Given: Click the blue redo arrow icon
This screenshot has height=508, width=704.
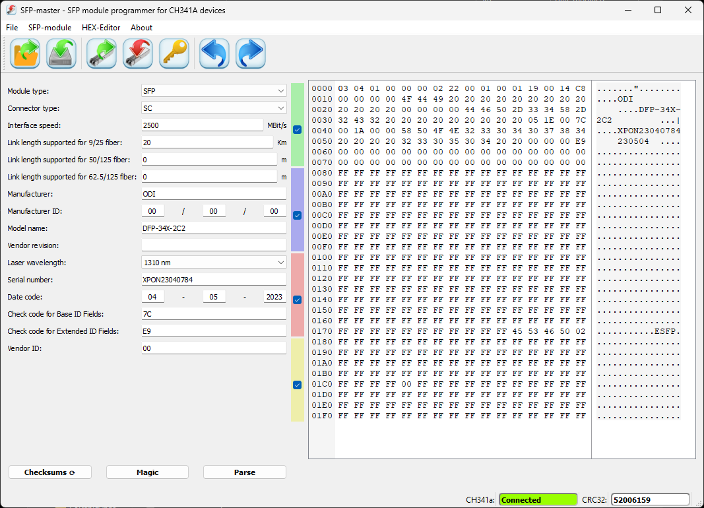Looking at the screenshot, I should click(x=251, y=53).
